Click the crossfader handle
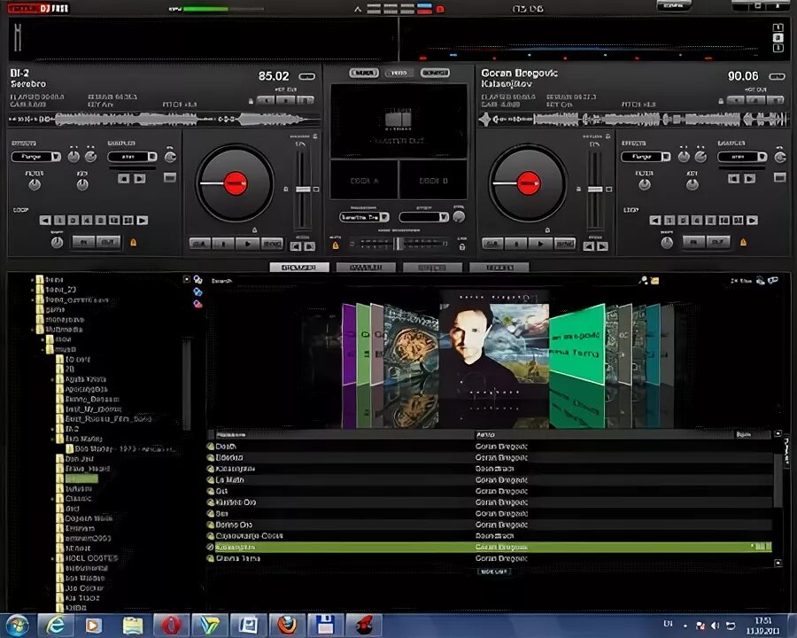797x638 pixels. click(398, 244)
